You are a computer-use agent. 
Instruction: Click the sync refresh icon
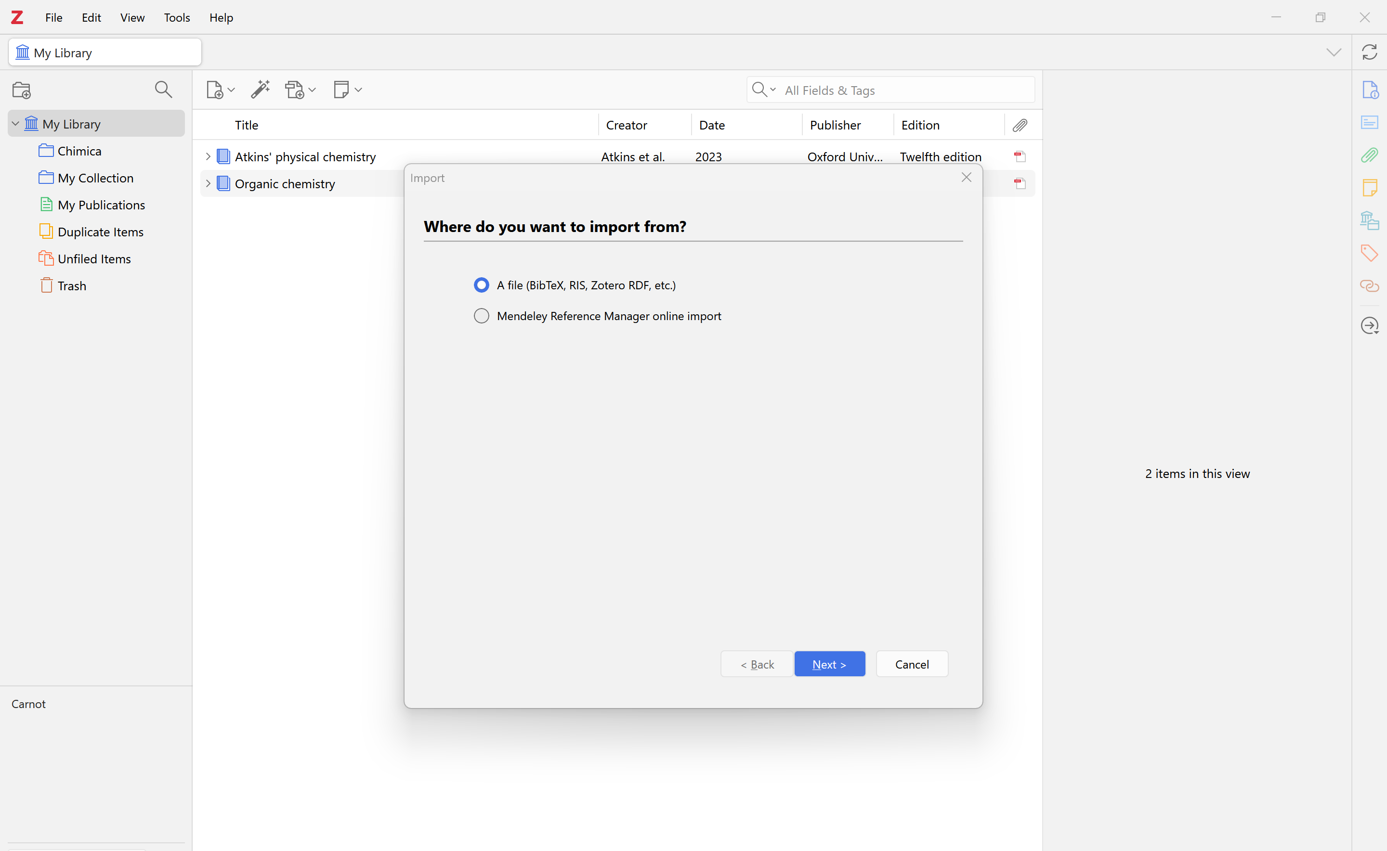coord(1369,52)
